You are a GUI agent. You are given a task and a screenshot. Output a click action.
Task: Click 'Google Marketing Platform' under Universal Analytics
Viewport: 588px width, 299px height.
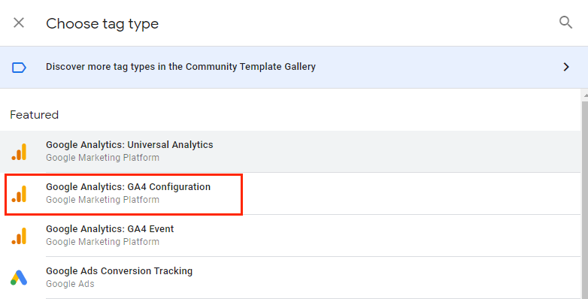click(102, 158)
